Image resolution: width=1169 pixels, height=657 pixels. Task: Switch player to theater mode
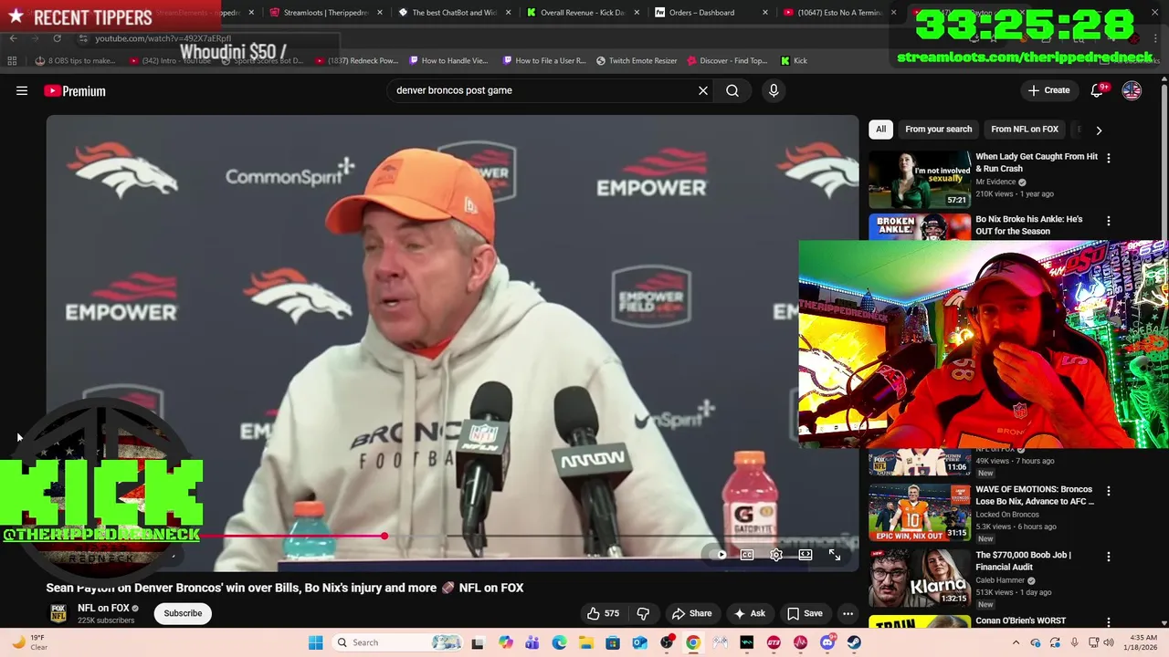click(x=806, y=555)
